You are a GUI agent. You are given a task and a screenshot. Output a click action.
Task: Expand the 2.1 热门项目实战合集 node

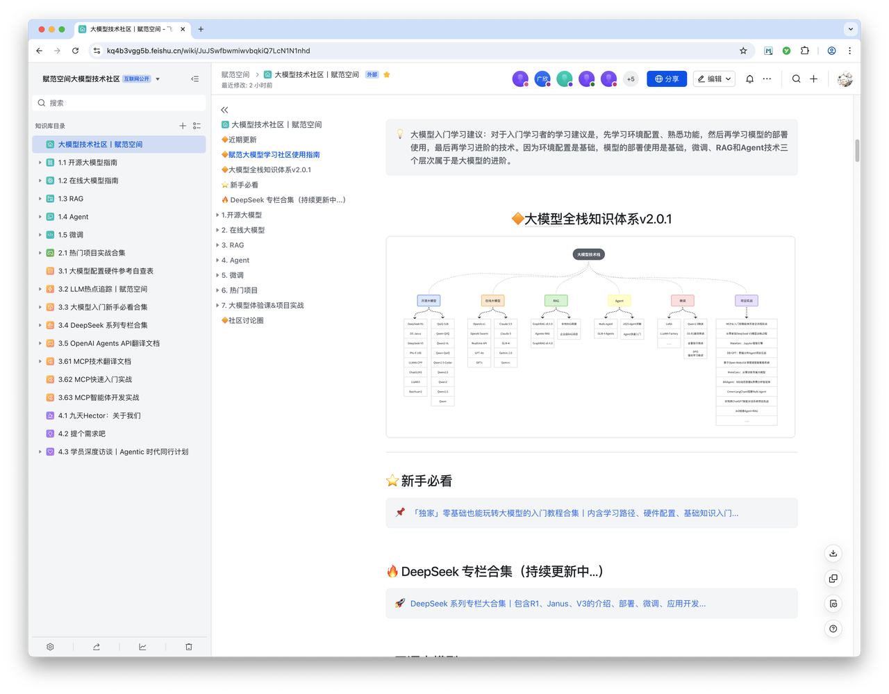pos(40,253)
